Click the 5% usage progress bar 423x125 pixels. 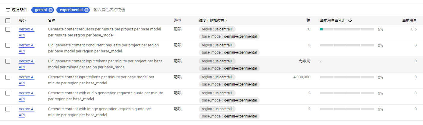coord(347,29)
